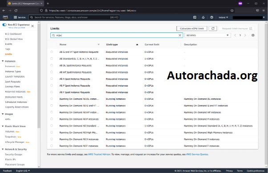Open the English (US) language dropdown

23,171
